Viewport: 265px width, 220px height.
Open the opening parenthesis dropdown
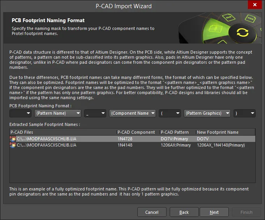point(170,113)
